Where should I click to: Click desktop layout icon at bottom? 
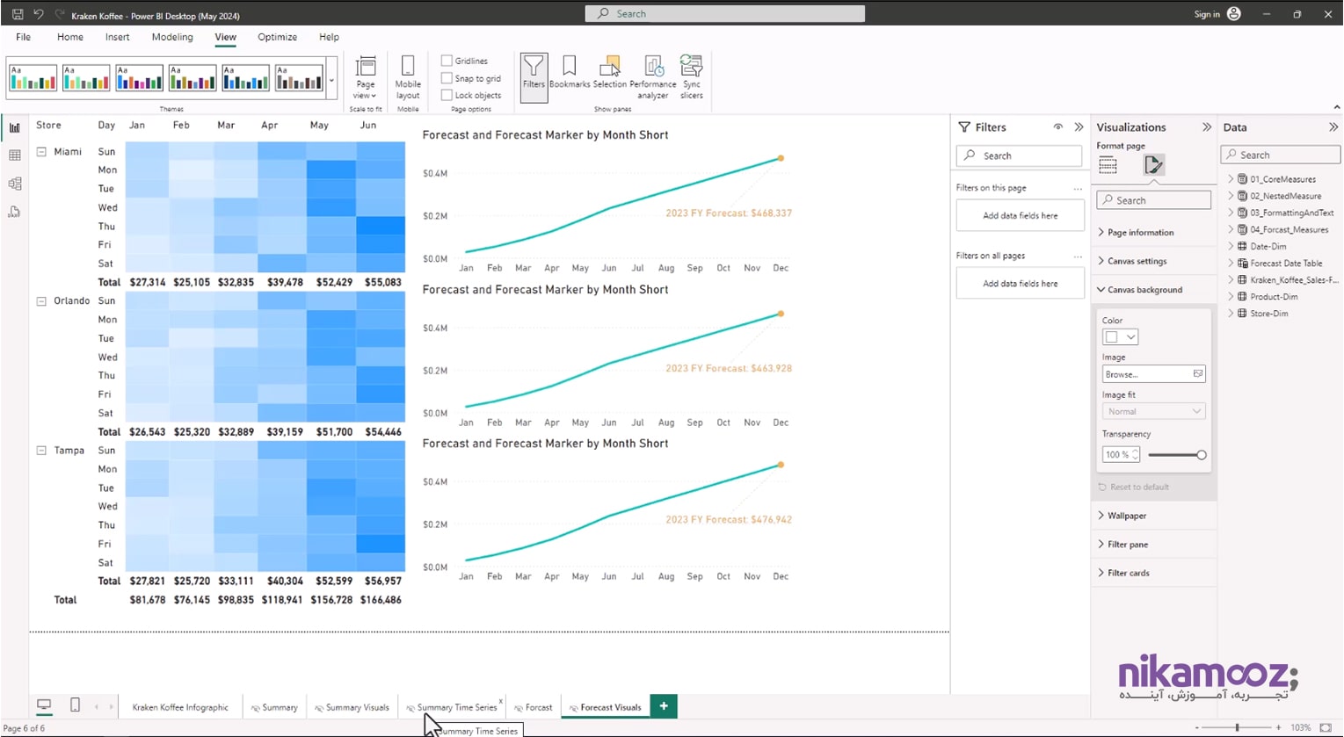click(x=44, y=705)
